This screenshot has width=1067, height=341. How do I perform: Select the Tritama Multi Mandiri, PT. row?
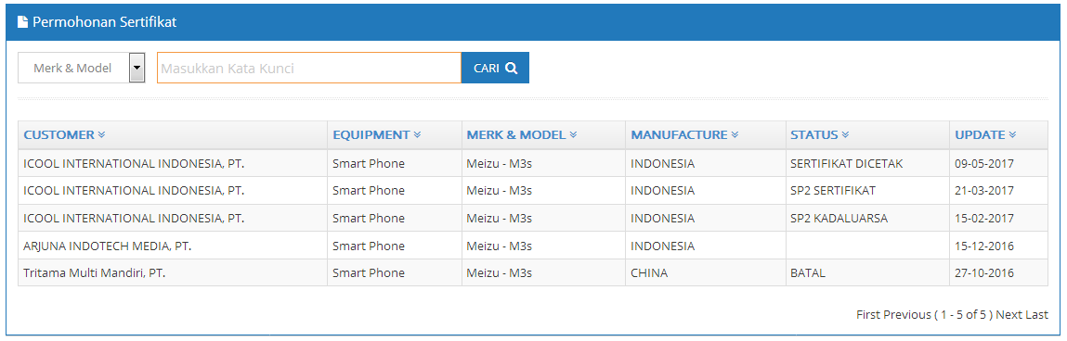coord(533,272)
